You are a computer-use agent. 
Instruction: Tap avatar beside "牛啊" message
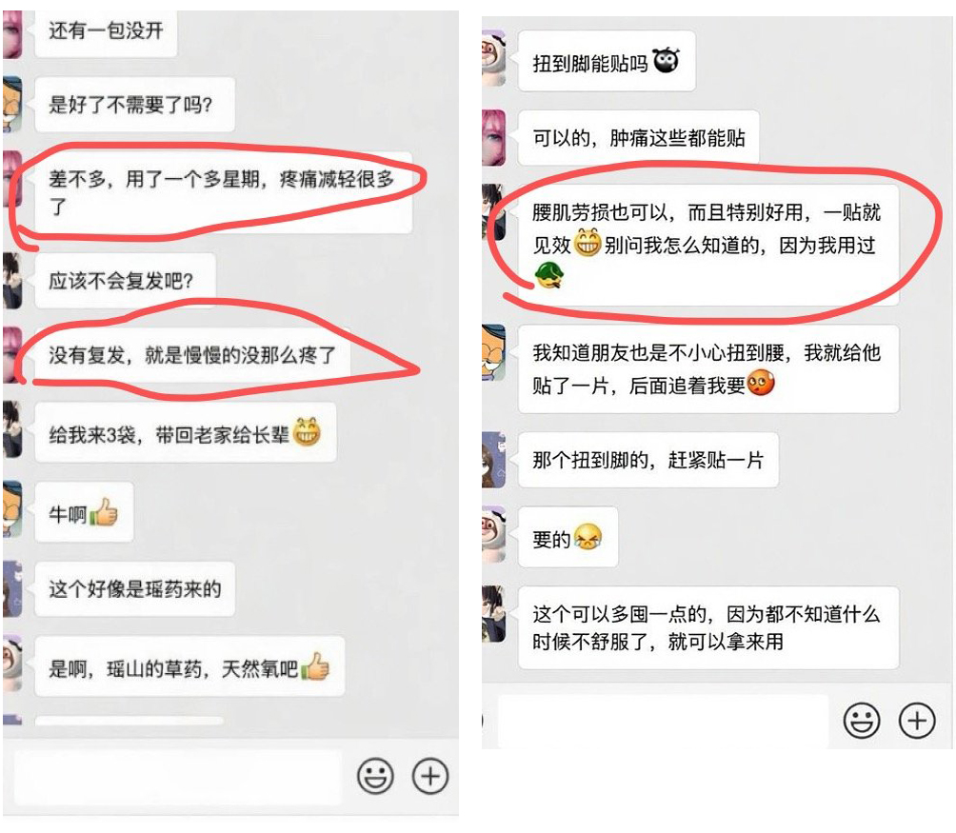tap(12, 508)
